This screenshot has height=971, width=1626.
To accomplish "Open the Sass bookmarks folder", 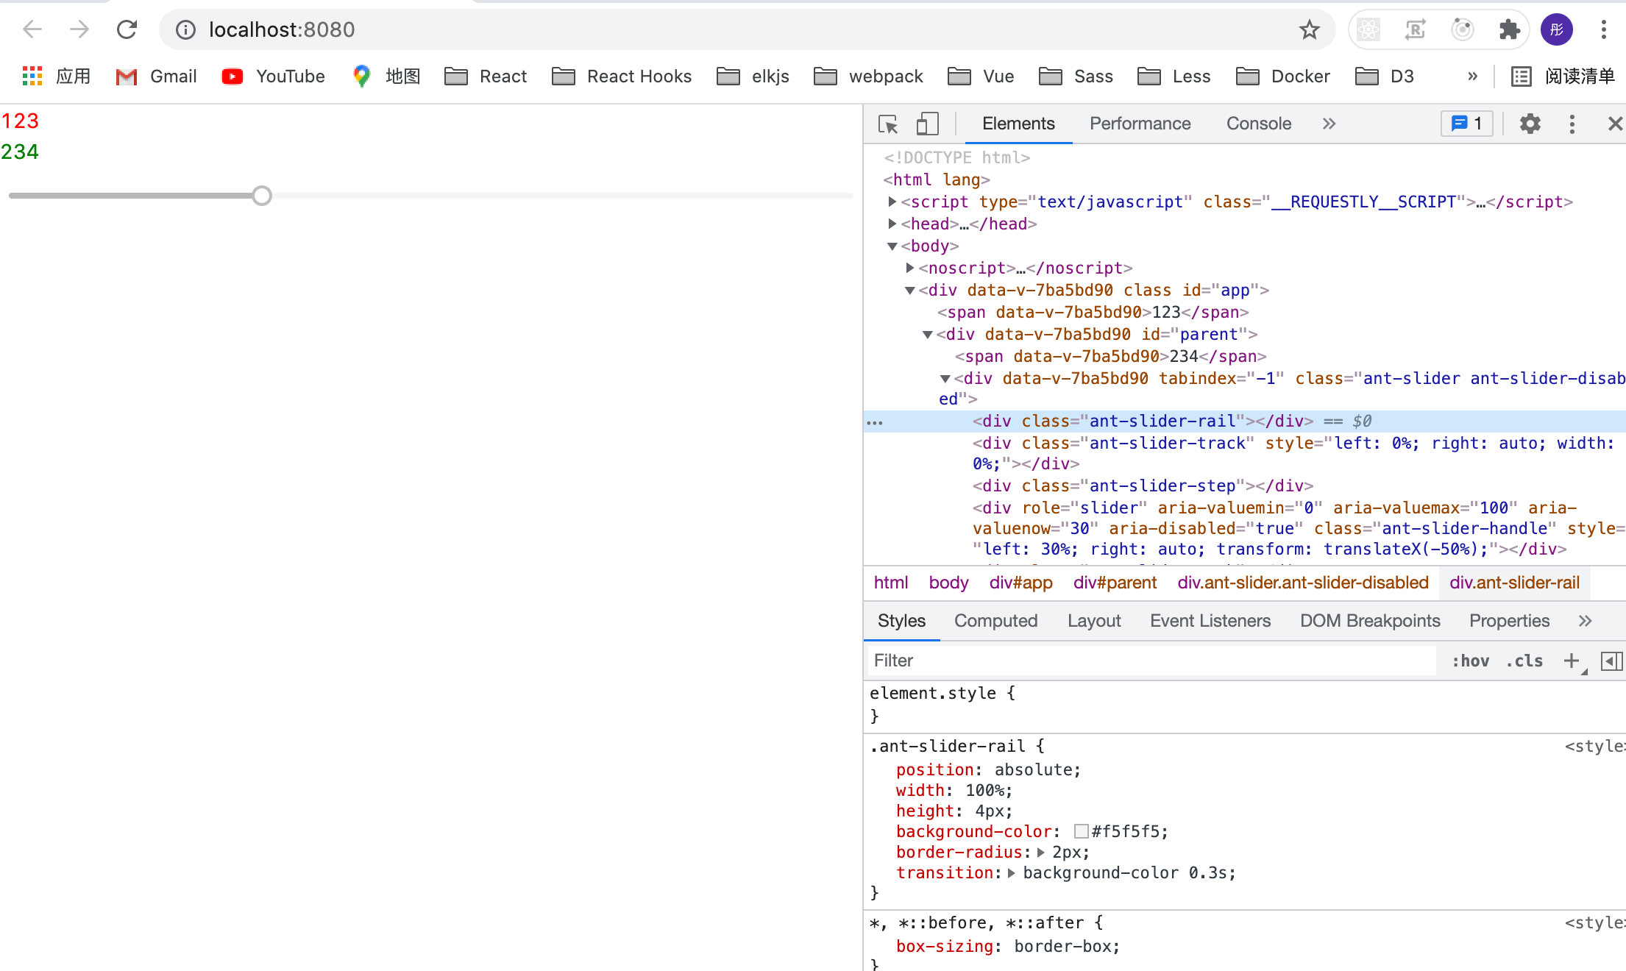I will [x=1076, y=76].
